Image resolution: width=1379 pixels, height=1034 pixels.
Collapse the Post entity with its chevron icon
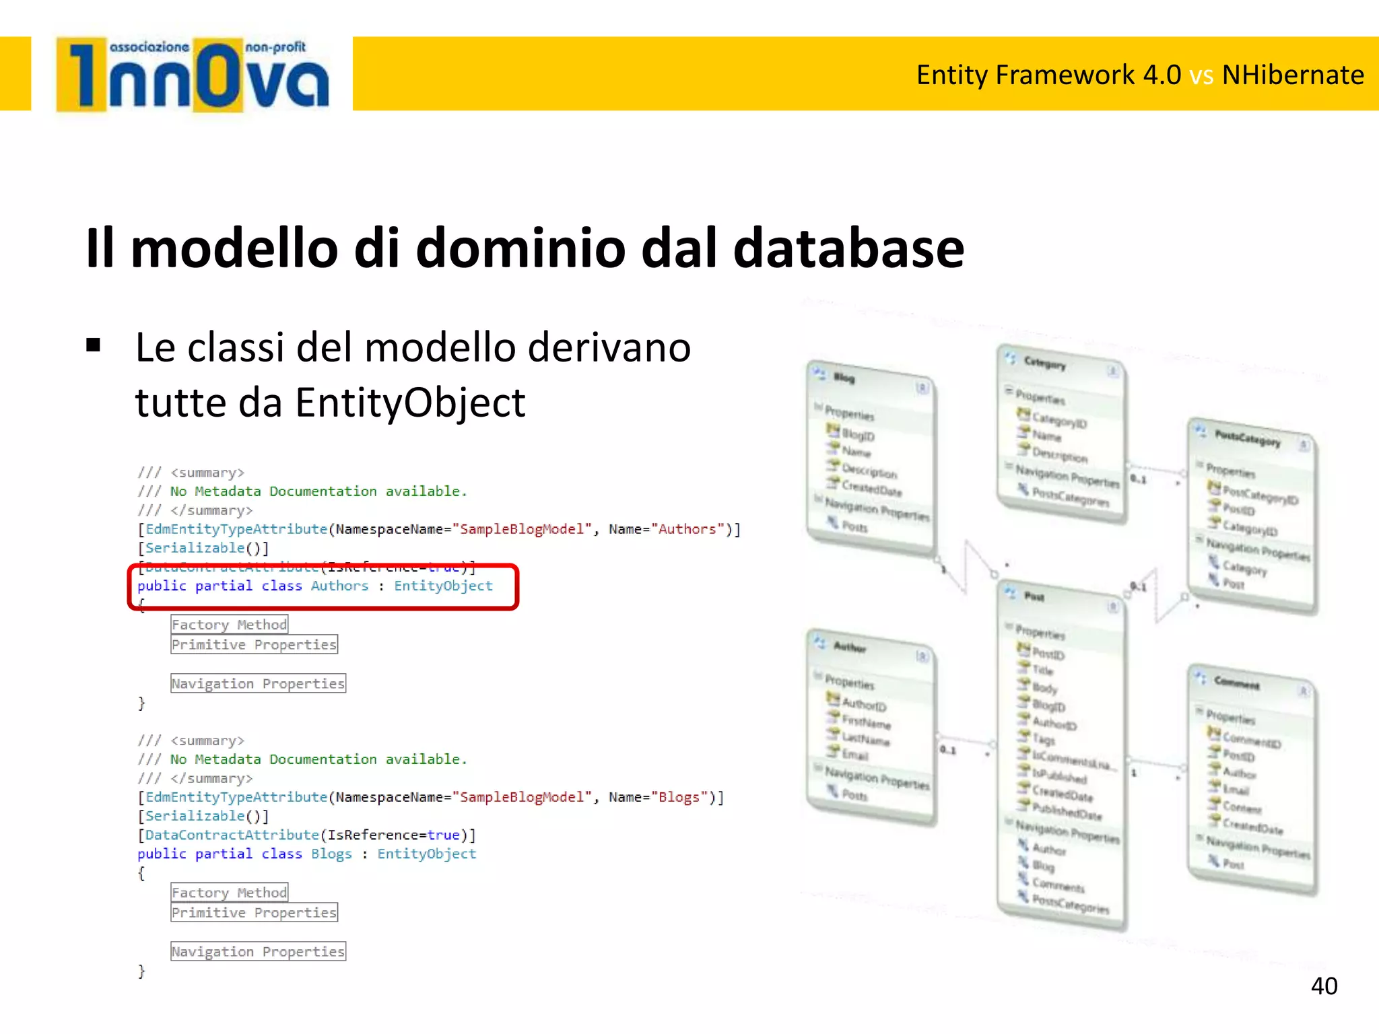click(x=1112, y=607)
